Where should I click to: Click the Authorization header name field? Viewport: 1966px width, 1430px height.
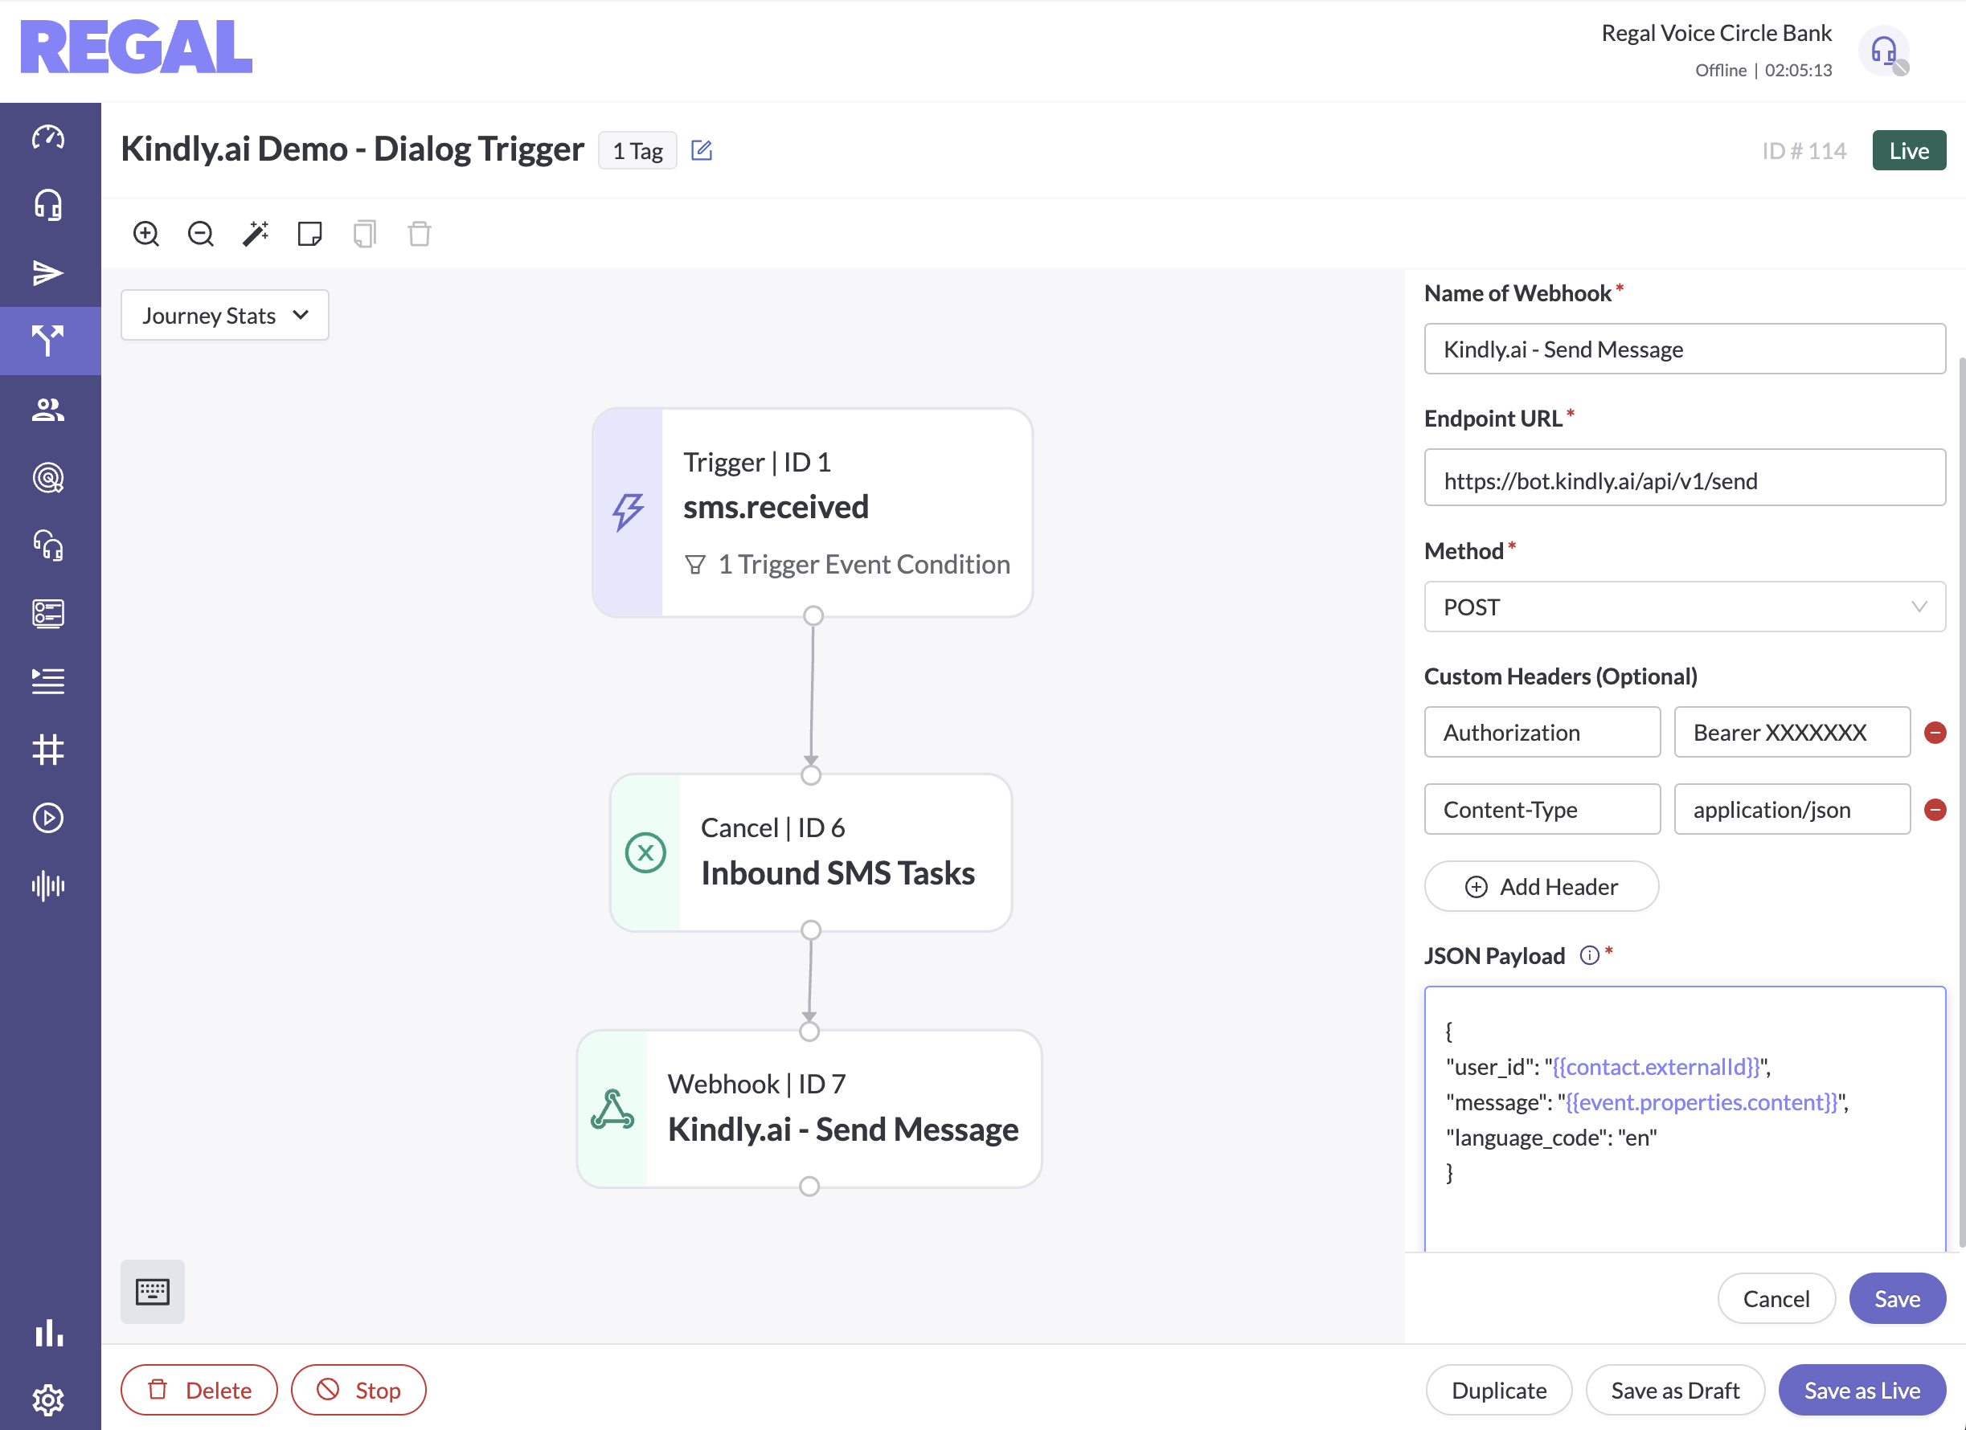(1542, 733)
